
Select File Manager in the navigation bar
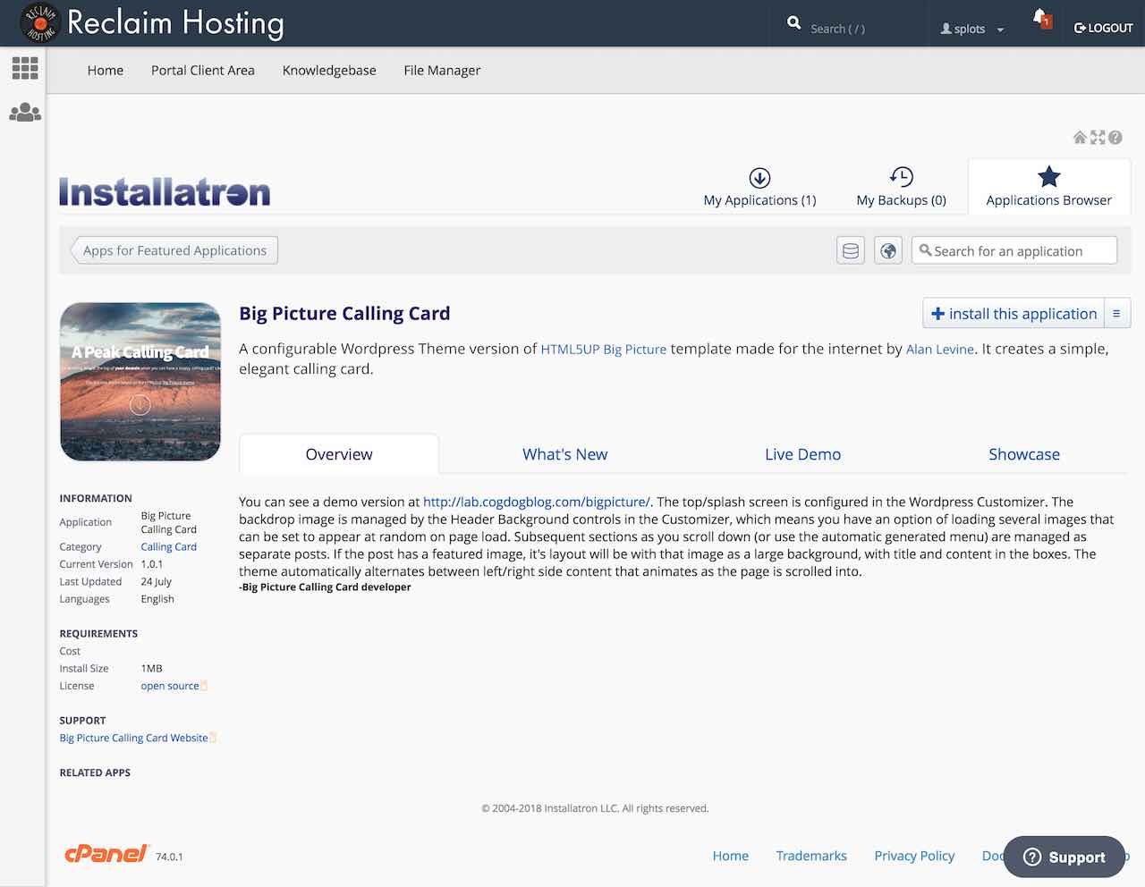[x=442, y=71]
